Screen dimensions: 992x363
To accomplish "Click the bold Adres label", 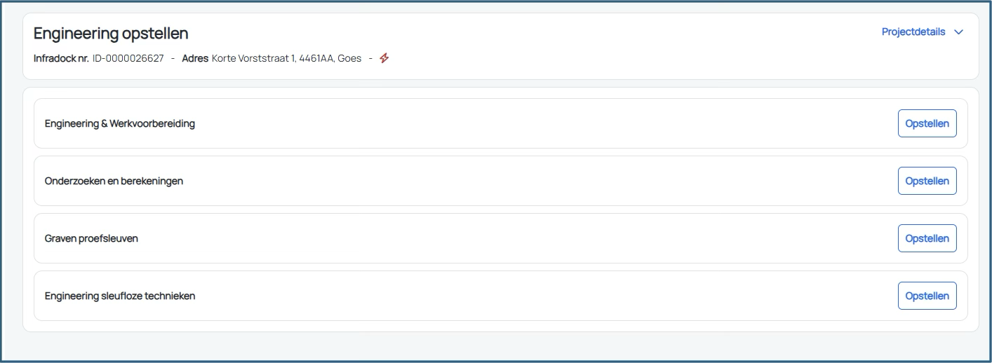I will click(x=195, y=58).
